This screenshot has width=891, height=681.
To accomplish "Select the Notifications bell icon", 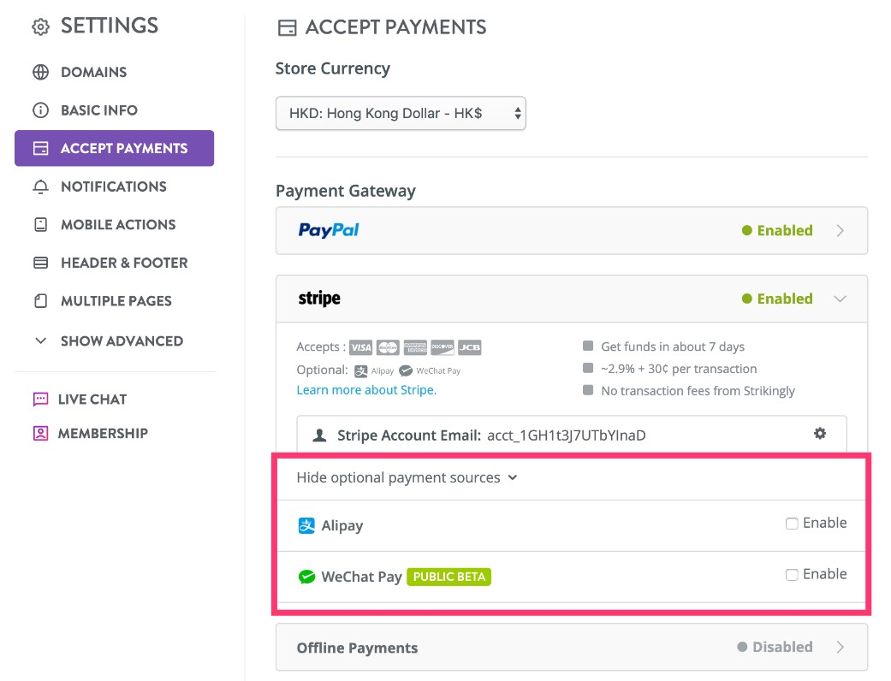I will [x=39, y=187].
